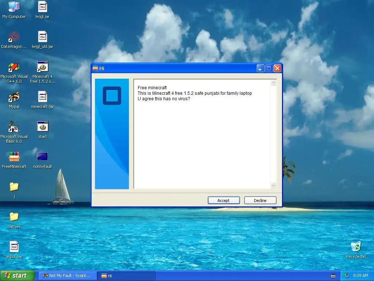374x281 pixels.
Task: Switch to Not My Fault taskbar button
Action: click(68, 276)
